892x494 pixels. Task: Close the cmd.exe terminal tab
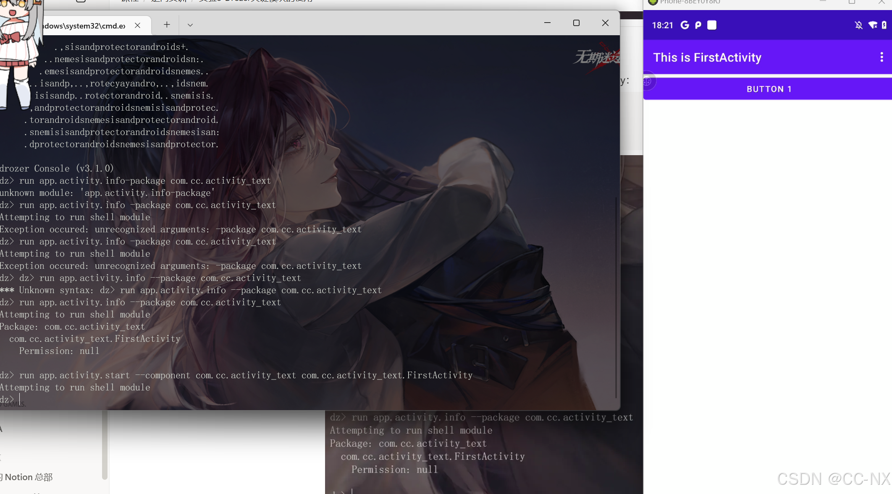(x=137, y=25)
